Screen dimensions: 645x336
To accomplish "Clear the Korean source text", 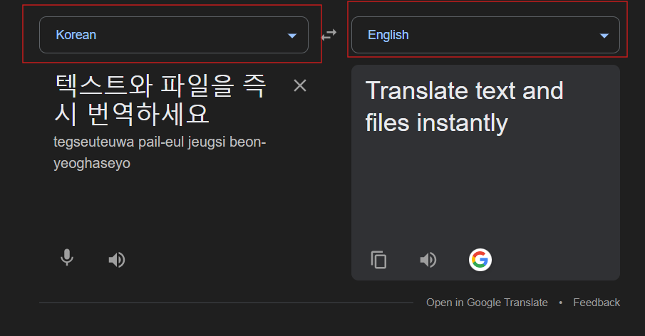I will tap(300, 85).
